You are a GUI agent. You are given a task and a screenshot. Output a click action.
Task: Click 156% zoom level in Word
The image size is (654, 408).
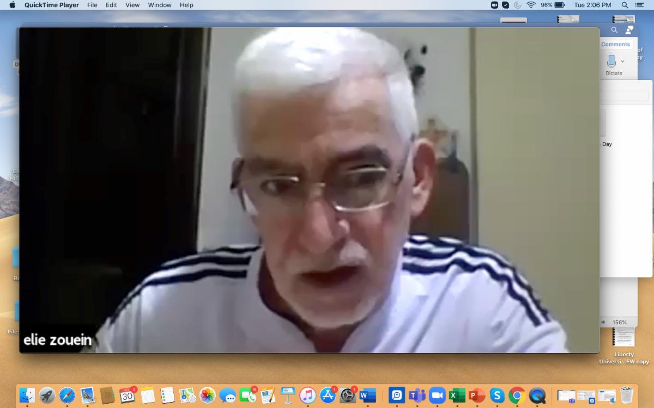pos(620,323)
